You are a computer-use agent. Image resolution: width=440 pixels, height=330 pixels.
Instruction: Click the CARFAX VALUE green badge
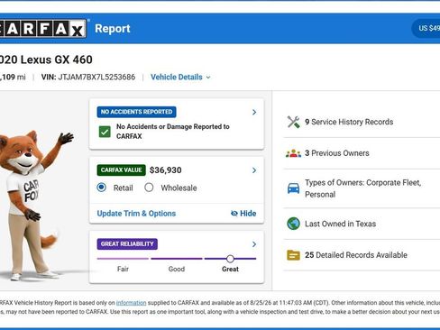point(121,170)
